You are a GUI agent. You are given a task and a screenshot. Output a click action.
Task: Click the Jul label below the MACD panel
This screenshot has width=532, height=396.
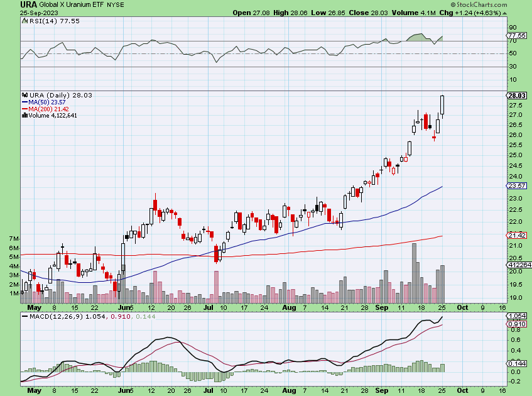pos(208,390)
